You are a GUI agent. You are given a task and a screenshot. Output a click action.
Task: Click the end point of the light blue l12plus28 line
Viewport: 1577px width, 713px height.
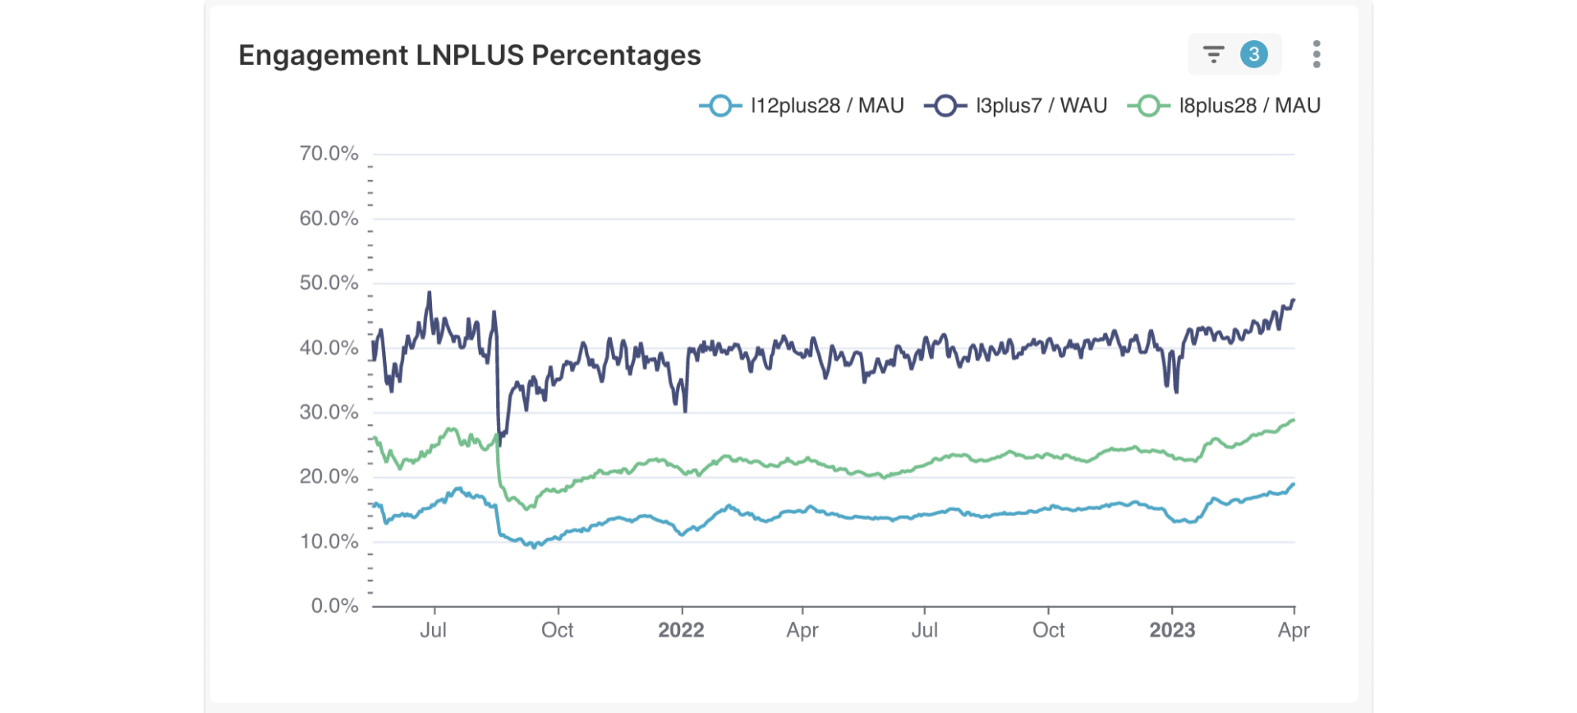[1294, 485]
